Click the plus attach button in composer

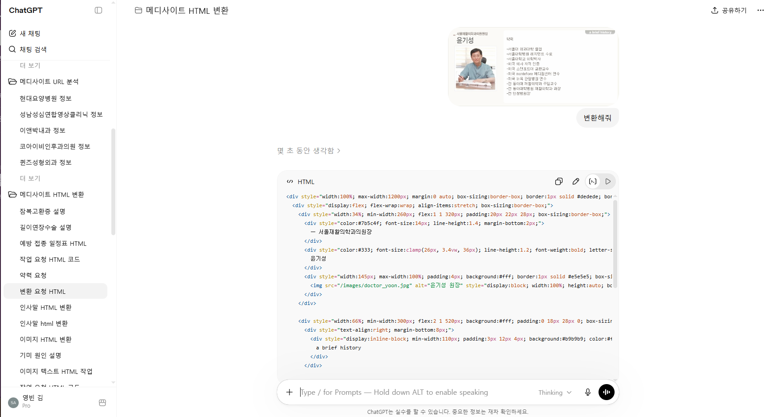coord(289,392)
